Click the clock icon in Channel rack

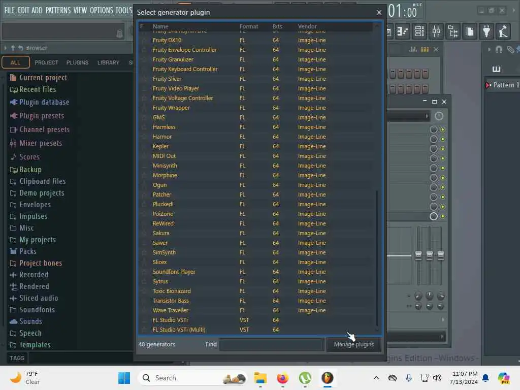(439, 116)
